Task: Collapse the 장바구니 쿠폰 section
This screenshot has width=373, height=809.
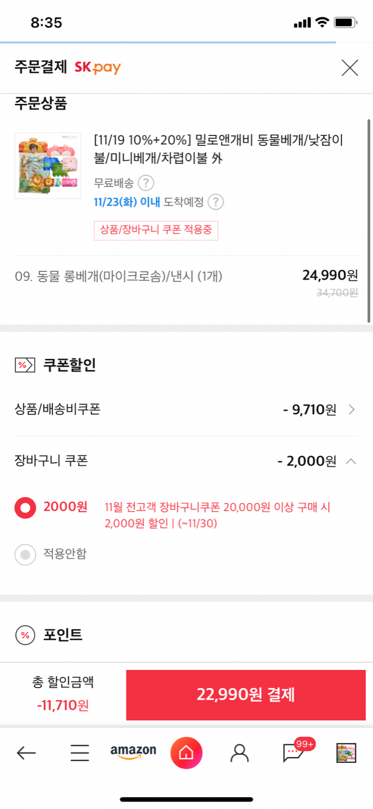Action: point(351,461)
